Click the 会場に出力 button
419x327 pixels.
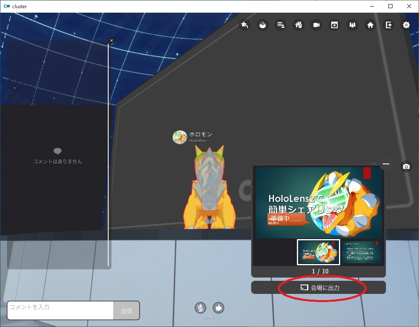[319, 287]
